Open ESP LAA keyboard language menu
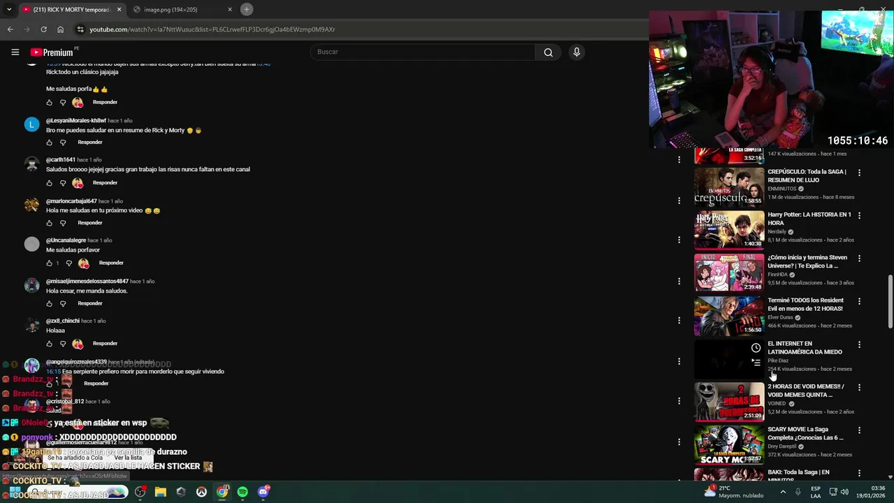The height and width of the screenshot is (503, 894). coord(816,492)
